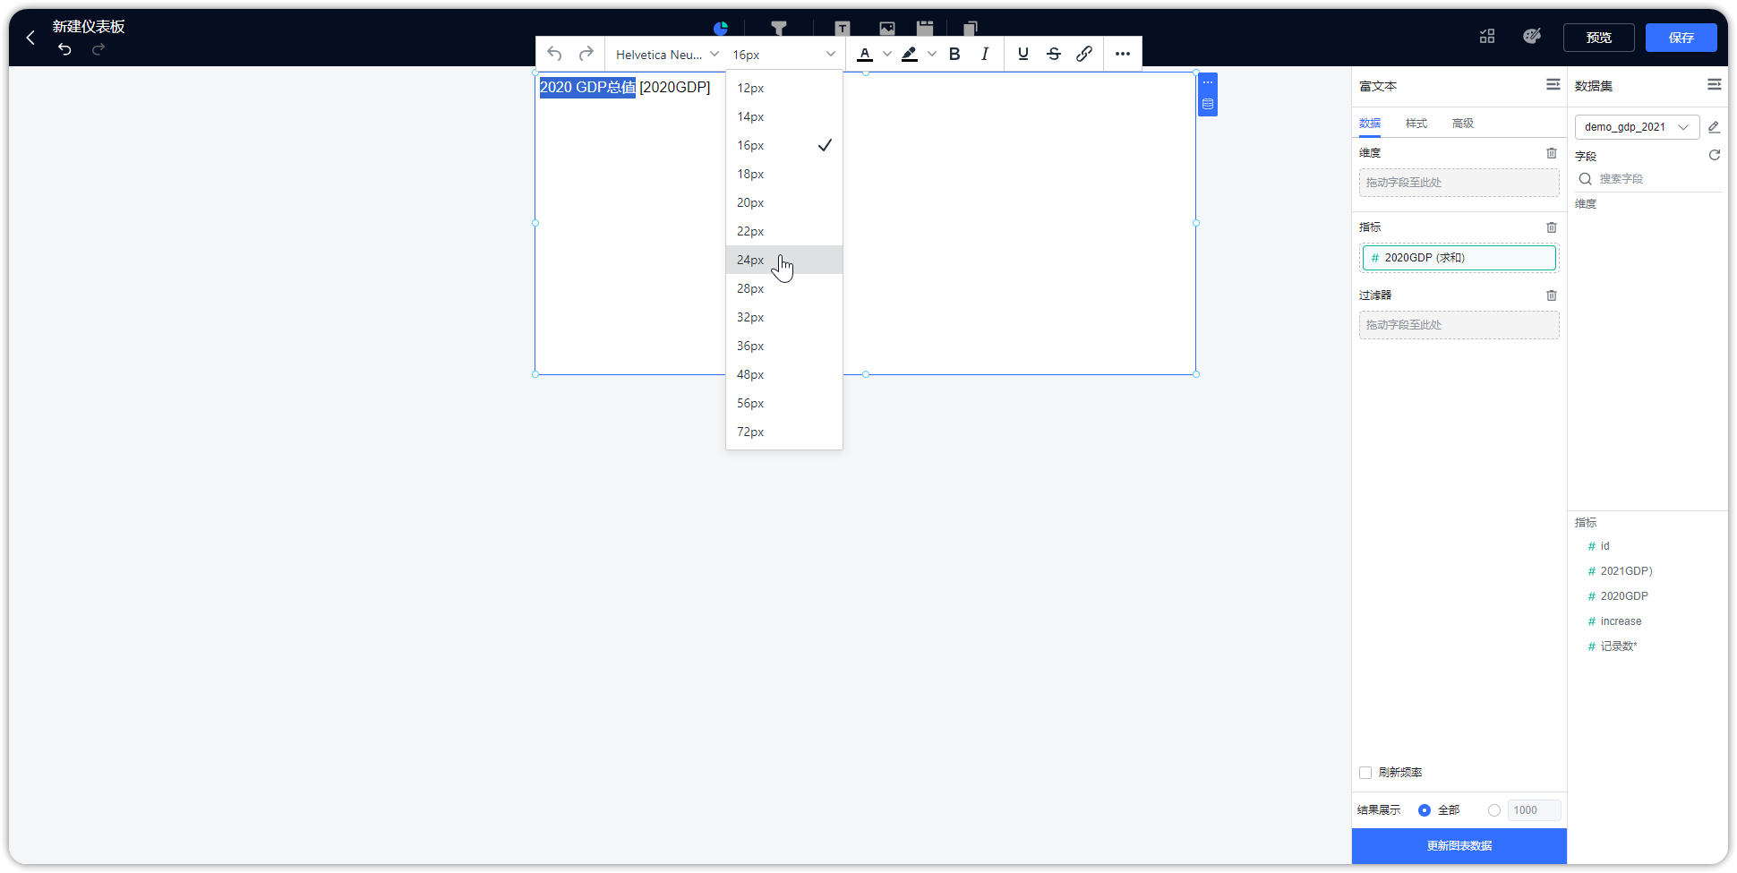Click the 更新图表数据 button
The image size is (1737, 873).
1459,846
